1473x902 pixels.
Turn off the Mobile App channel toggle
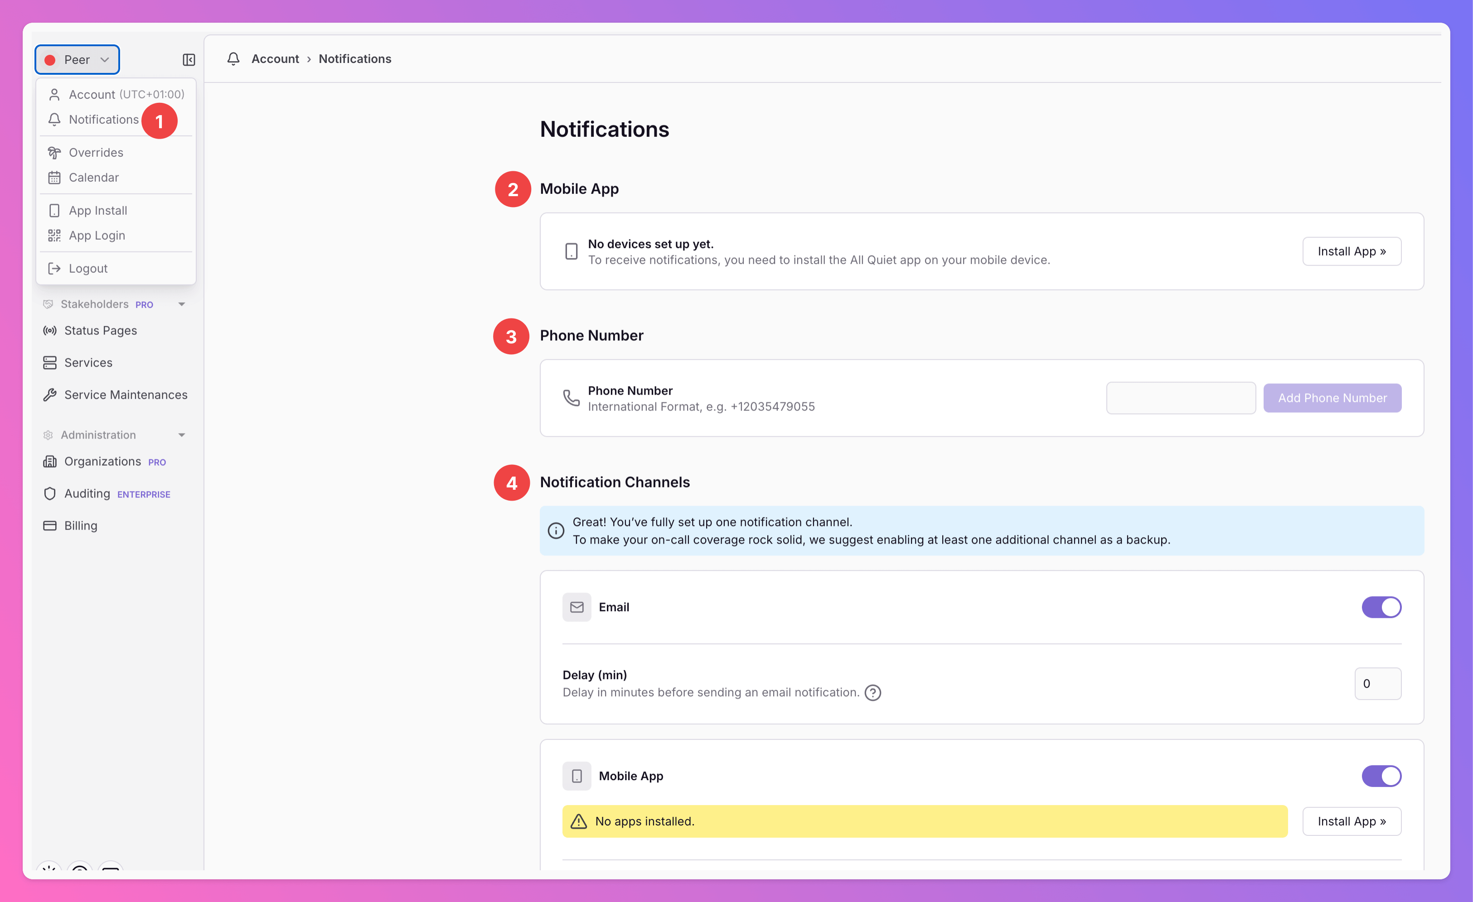click(x=1381, y=776)
